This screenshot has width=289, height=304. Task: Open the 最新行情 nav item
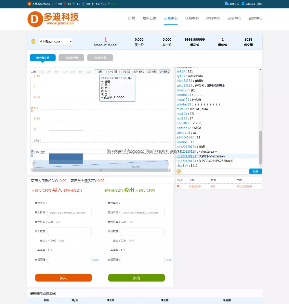tap(150, 18)
